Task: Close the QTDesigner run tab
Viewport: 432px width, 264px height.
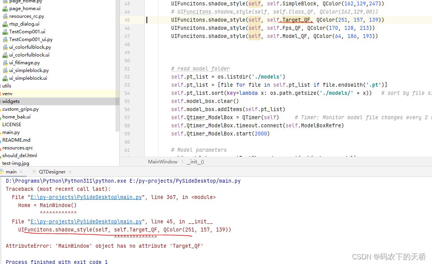Action: pyautogui.click(x=70, y=172)
